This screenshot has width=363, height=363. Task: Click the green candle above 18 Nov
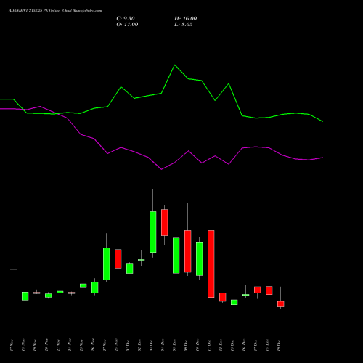(25, 296)
